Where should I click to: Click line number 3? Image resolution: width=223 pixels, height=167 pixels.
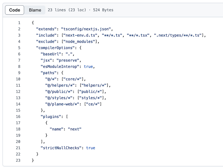[x=19, y=35]
